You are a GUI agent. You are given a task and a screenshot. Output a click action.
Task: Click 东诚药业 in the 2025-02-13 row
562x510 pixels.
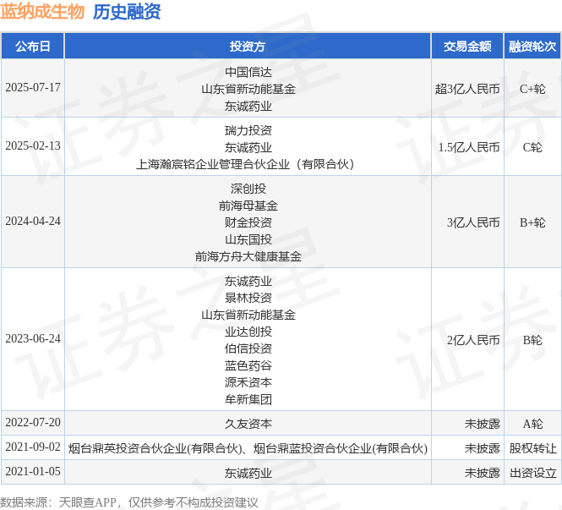click(x=248, y=147)
